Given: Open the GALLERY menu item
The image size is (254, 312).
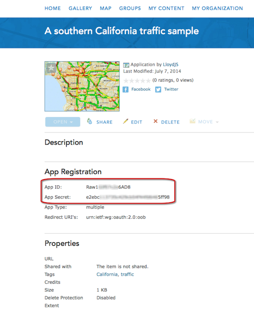Looking at the screenshot, I should (x=80, y=8).
